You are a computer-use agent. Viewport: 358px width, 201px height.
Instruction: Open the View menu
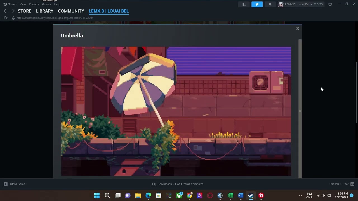coord(23,4)
